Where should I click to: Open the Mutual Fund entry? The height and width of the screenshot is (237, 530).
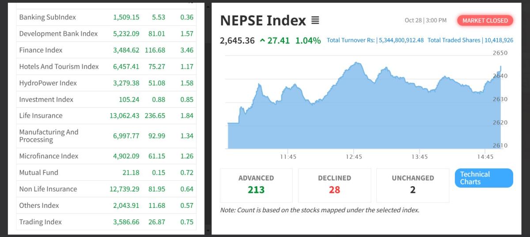(x=38, y=173)
